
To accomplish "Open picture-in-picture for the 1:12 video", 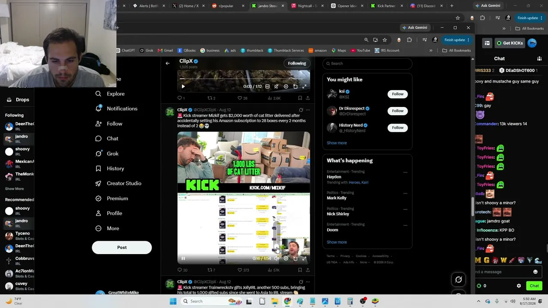I will coord(295,86).
